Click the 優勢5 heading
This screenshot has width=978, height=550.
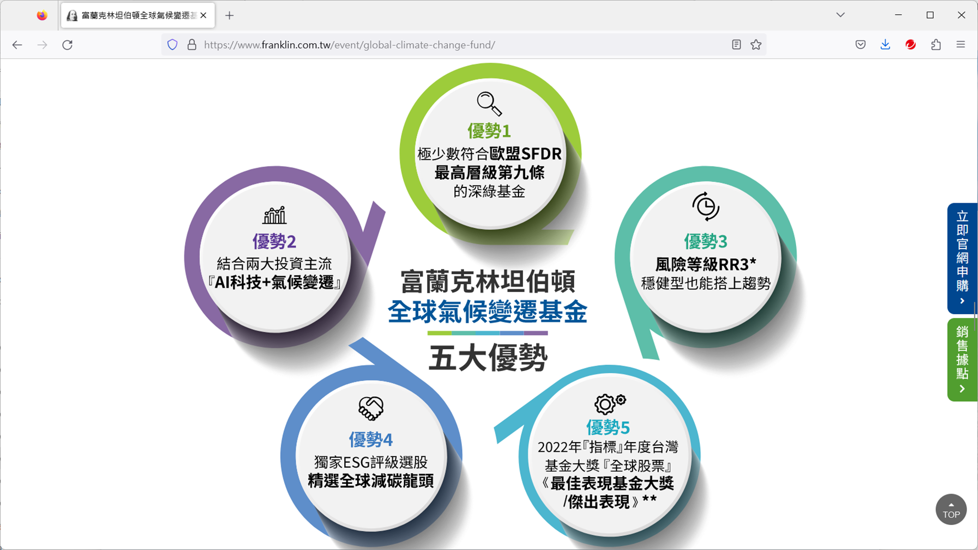click(x=608, y=427)
